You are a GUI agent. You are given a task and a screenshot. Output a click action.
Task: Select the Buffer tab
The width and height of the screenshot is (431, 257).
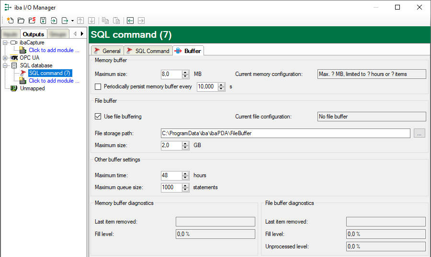(188, 51)
